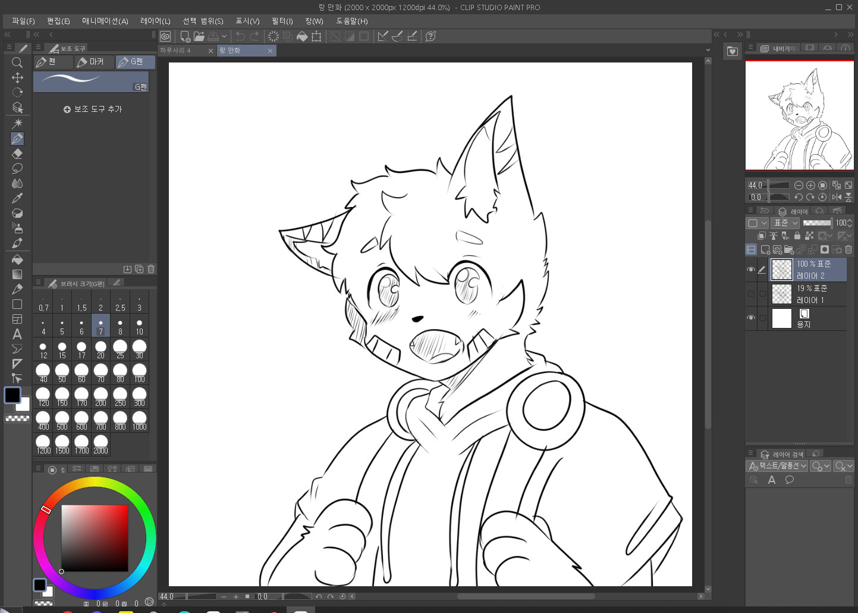
Task: Toggle Set as draft layer icon
Action: (785, 236)
